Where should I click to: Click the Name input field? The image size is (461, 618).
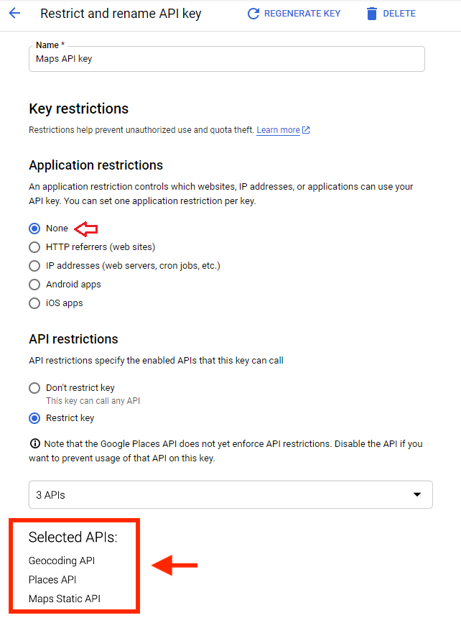(227, 59)
